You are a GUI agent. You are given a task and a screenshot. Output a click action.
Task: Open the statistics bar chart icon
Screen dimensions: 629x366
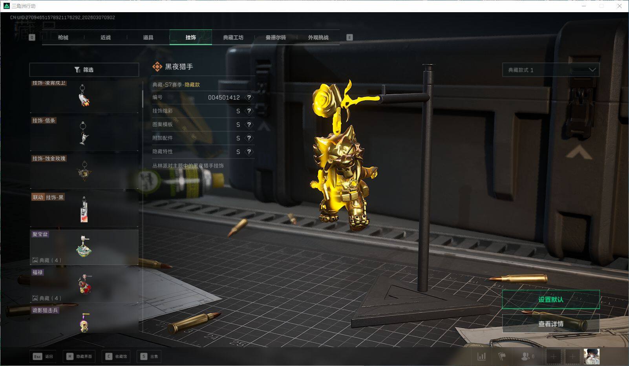pyautogui.click(x=481, y=357)
